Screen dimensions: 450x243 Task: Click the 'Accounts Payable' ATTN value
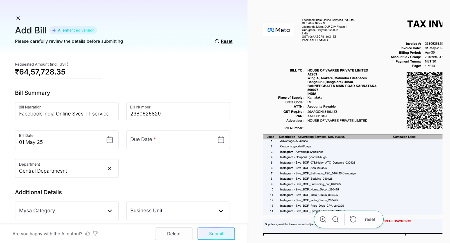pyautogui.click(x=321, y=107)
